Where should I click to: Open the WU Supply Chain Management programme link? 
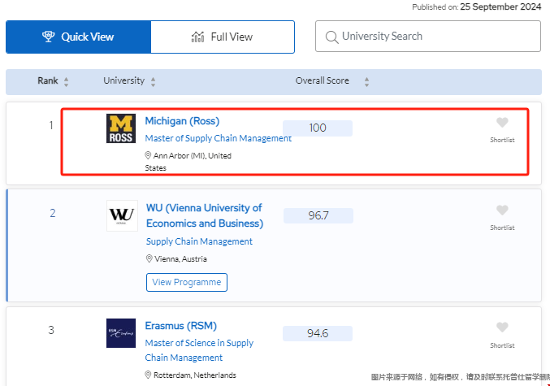[199, 241]
